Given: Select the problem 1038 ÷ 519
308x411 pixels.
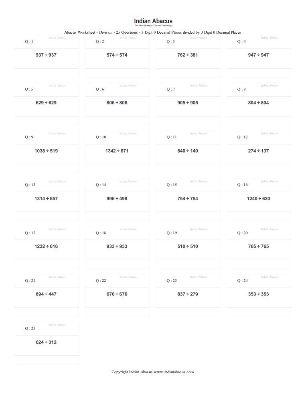Looking at the screenshot, I should pos(46,151).
